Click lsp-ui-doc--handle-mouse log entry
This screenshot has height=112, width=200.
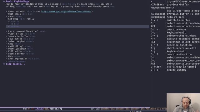coord(183,11)
